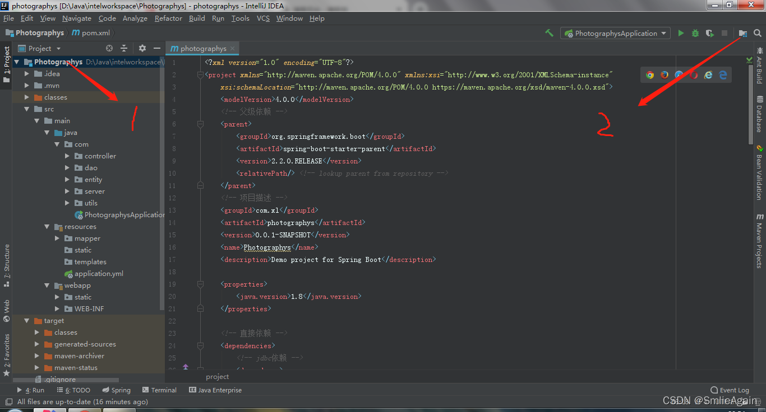Open pom.xml in Safari browser icon

[679, 74]
